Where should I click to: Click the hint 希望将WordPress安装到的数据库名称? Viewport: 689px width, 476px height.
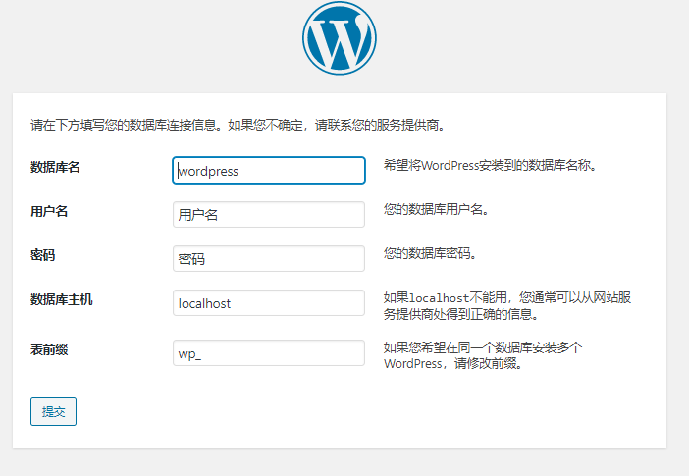490,165
